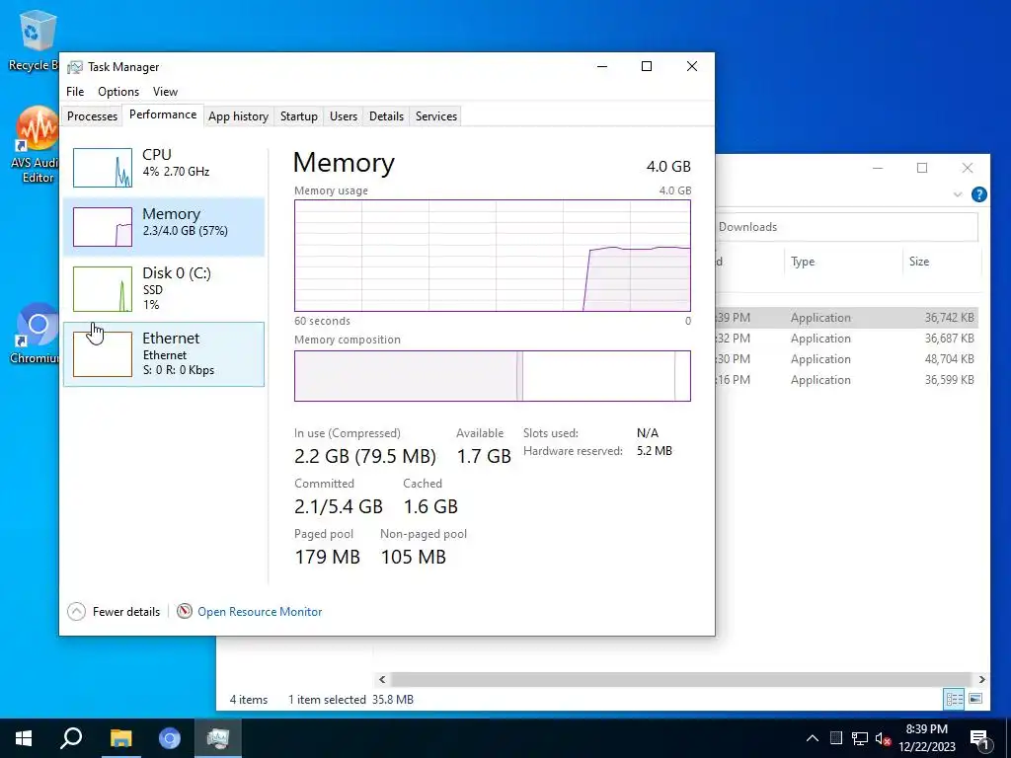Image resolution: width=1011 pixels, height=758 pixels.
Task: Select the Memory mini graph in sidebar
Action: click(x=103, y=227)
